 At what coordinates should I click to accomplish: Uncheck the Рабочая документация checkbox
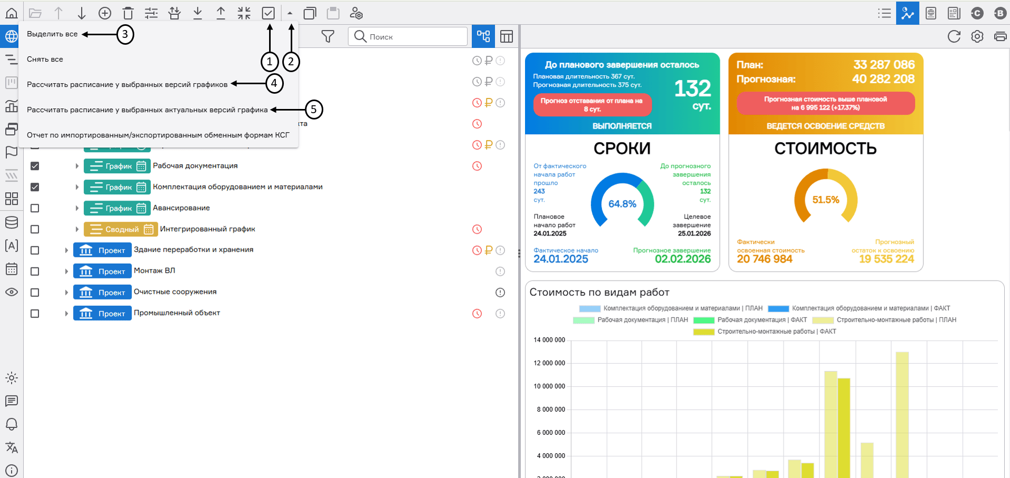(35, 166)
